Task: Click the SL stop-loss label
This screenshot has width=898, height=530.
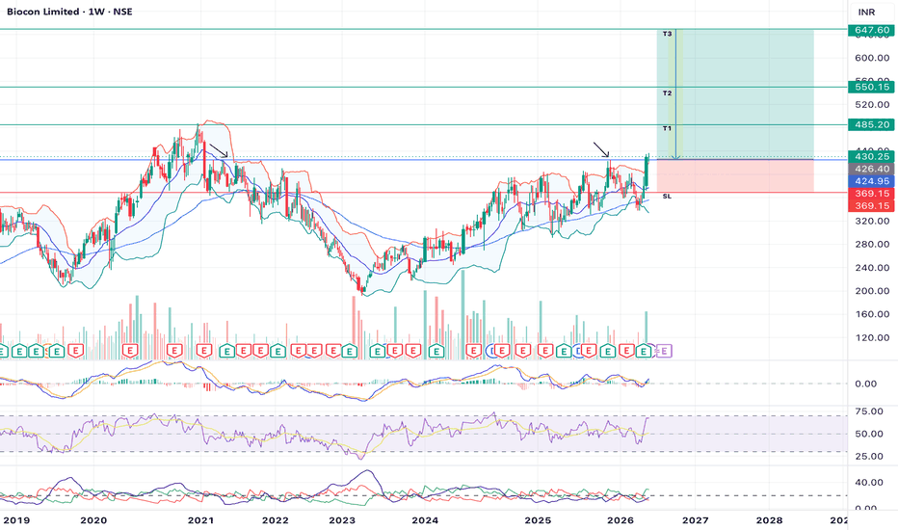Action: [667, 197]
